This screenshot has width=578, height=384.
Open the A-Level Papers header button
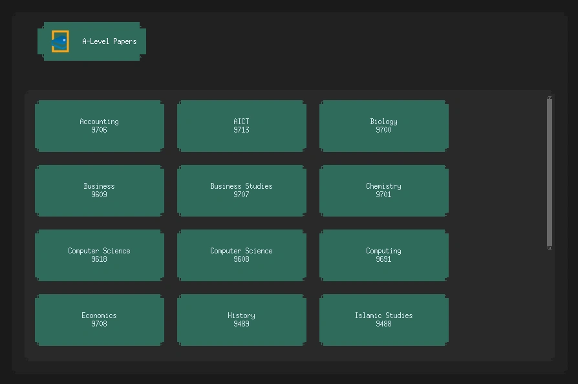click(92, 41)
